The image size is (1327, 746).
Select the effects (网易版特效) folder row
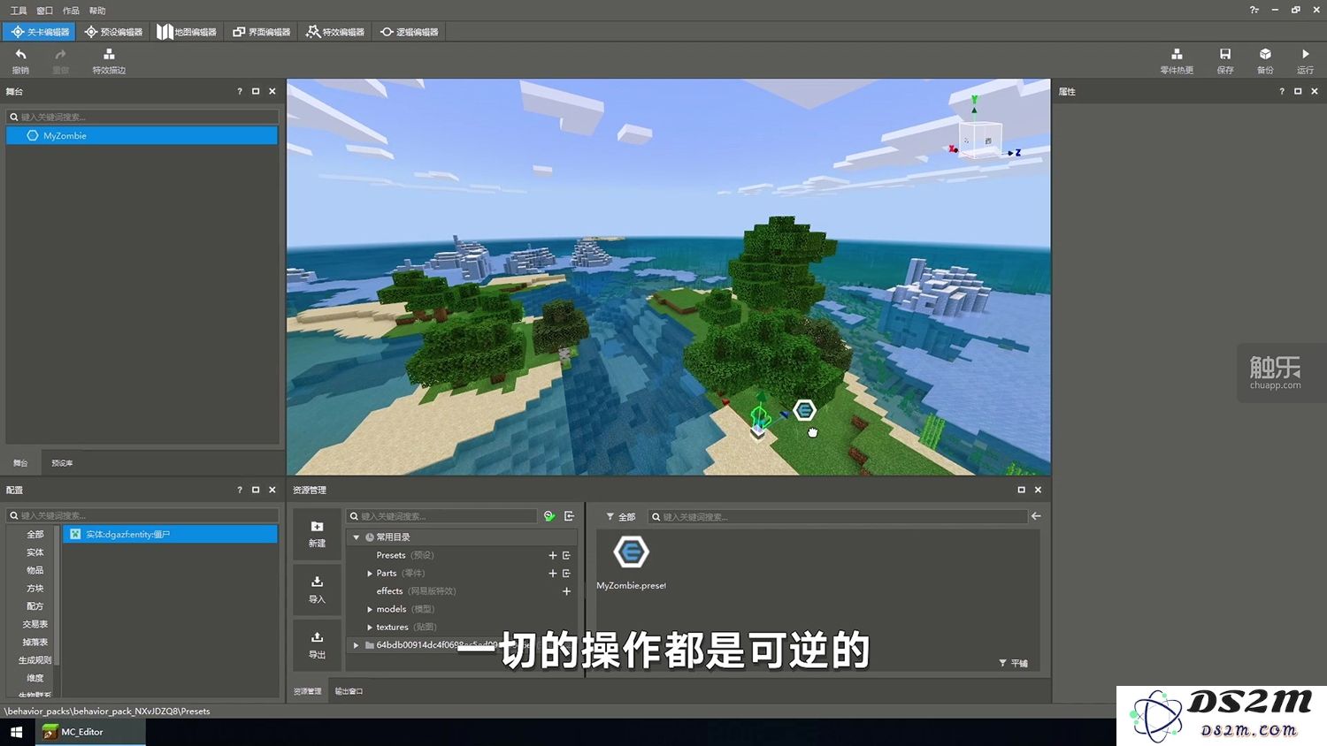(461, 591)
